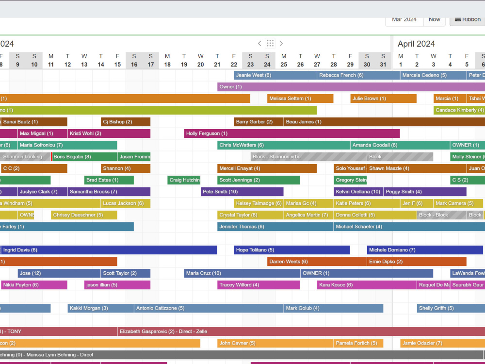This screenshot has width=485, height=364.
Task: Switch to Ribbon view
Action: tap(468, 19)
